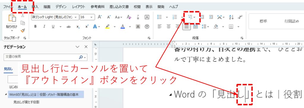Sort text with the A-Z sort icon
This screenshot has height=108, width=304.
(231, 17)
